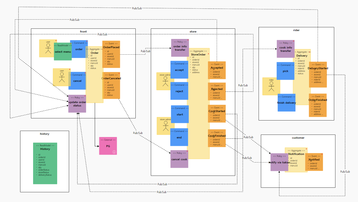The image size is (358, 202).
Task: Select the end command sticker
Action: coord(179,137)
